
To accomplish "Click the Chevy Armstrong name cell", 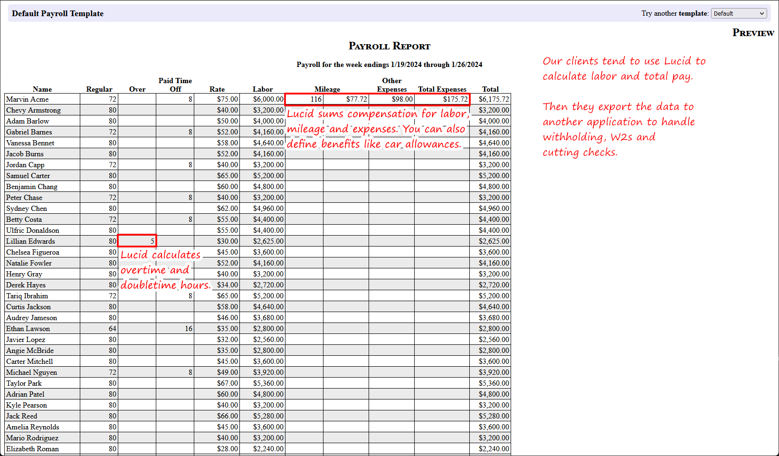I will tap(42, 110).
